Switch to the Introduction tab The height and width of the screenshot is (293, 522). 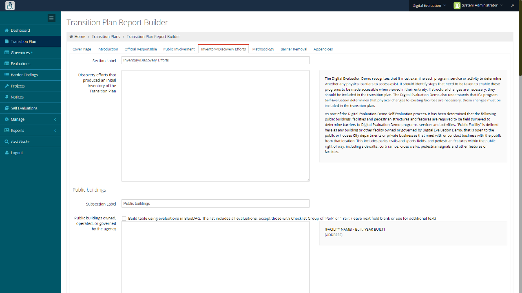[108, 49]
